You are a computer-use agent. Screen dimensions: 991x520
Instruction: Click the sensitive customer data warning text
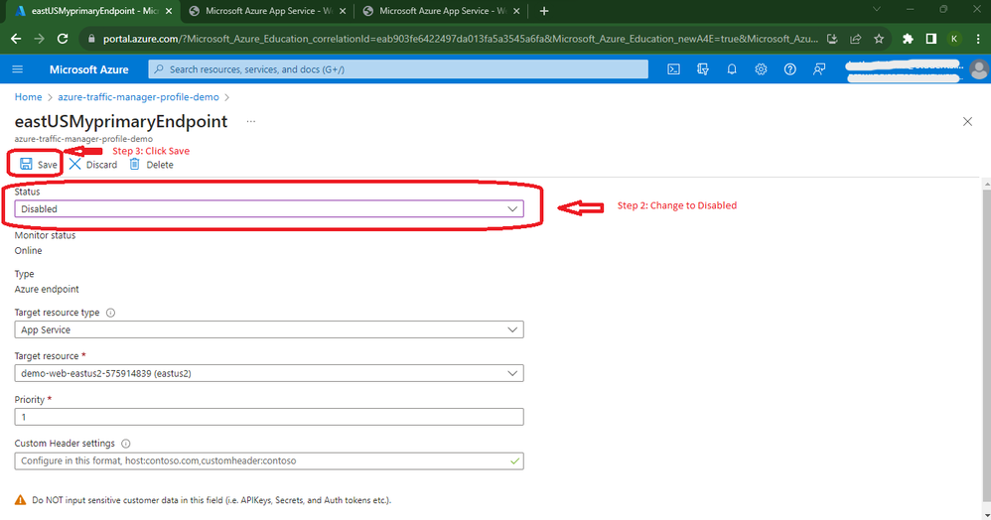point(212,500)
